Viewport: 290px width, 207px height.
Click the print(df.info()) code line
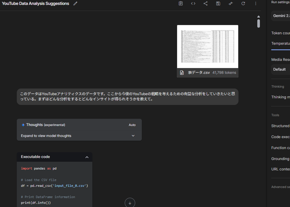36,203
